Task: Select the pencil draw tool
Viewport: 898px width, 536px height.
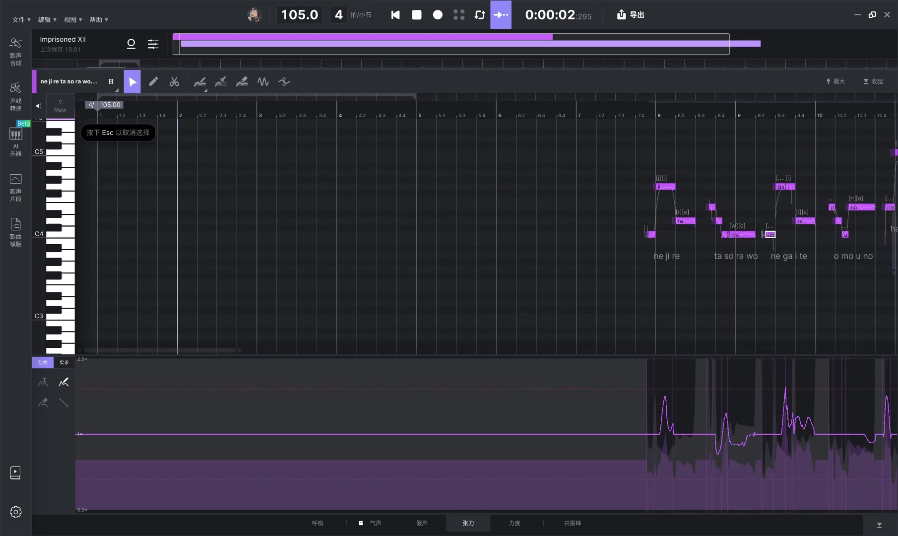Action: click(153, 82)
